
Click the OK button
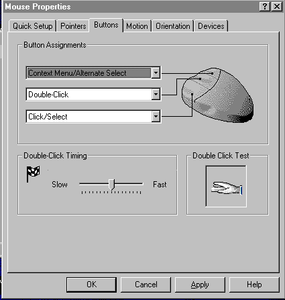[91, 285]
